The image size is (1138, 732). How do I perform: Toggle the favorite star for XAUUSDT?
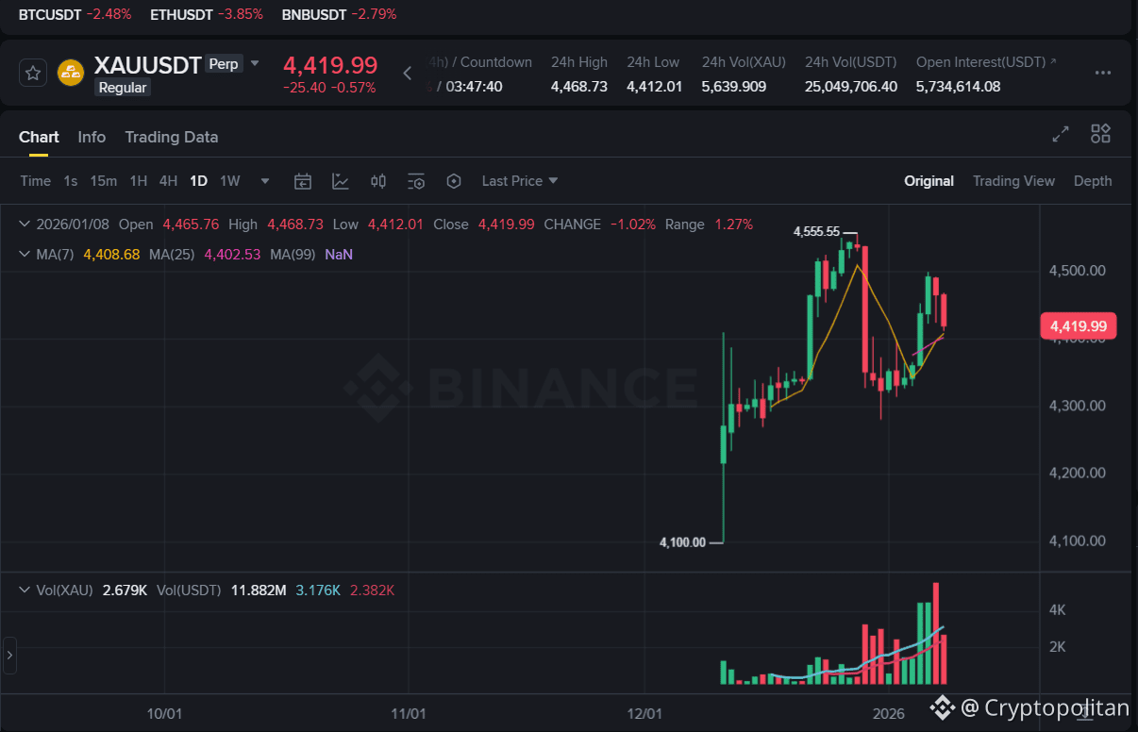[33, 72]
